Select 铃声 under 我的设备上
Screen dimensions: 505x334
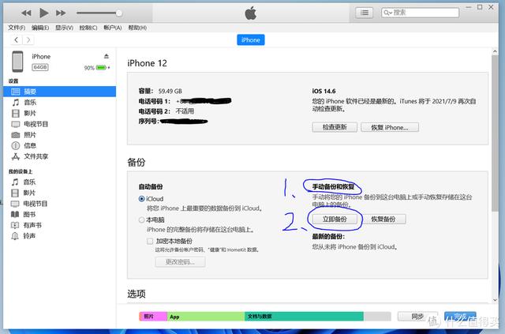[x=29, y=235]
